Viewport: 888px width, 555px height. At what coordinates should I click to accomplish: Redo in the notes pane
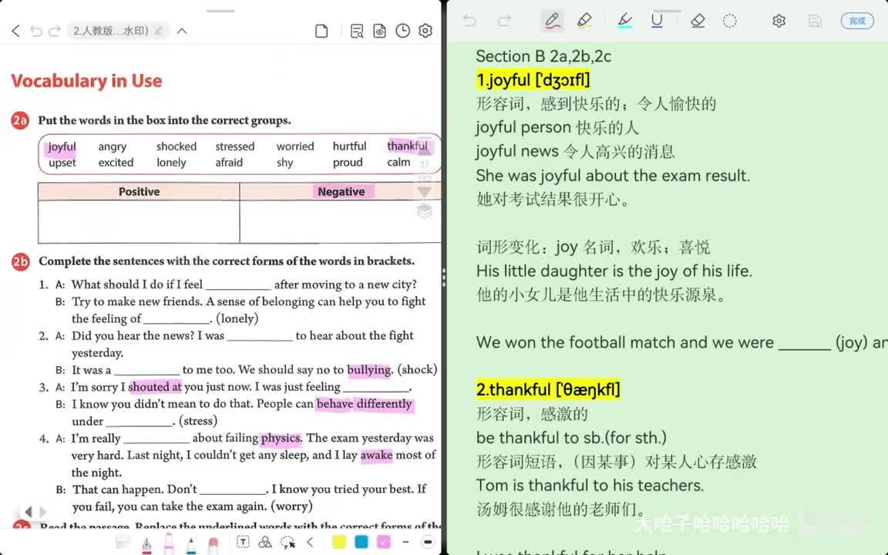tap(504, 21)
